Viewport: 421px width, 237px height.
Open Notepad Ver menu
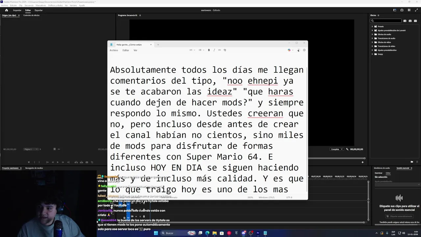(135, 50)
